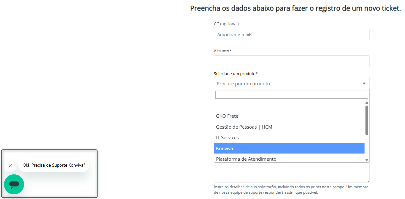This screenshot has width=405, height=199.
Task: Collapse product list using the dropdown arrow
Action: (x=364, y=83)
